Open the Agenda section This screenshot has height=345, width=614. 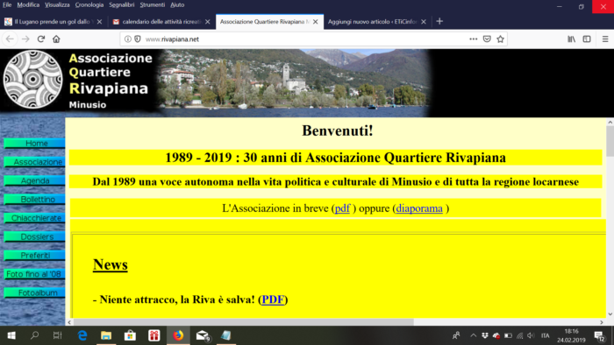(34, 181)
